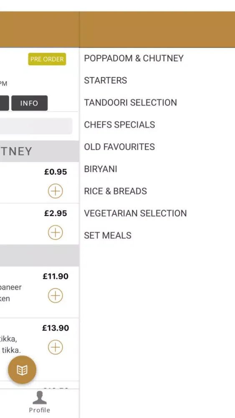The width and height of the screenshot is (235, 418).
Task: Open the floating menu book button
Action: tap(22, 370)
